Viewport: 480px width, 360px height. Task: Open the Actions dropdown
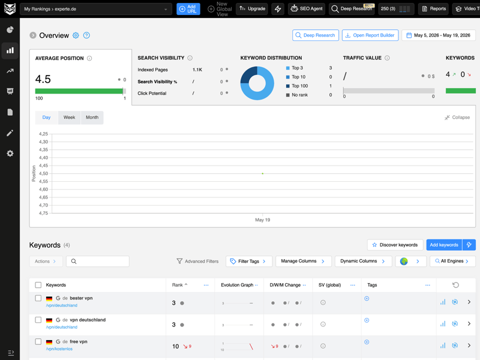pyautogui.click(x=46, y=261)
